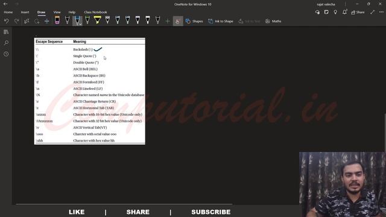Open the notifications bell
Viewport: 386px width, 217px height.
click(x=344, y=12)
